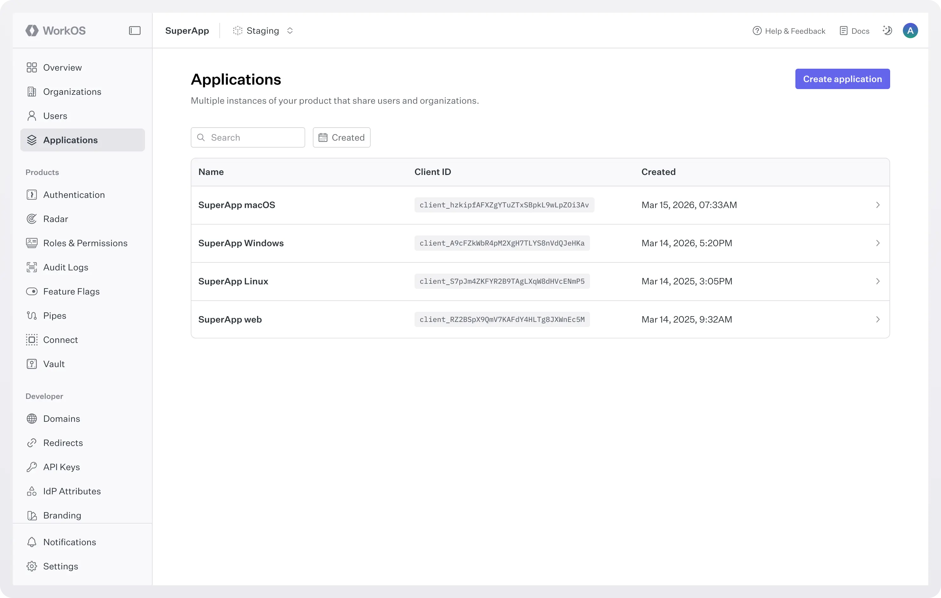Open Help & Feedback
941x598 pixels.
[788, 31]
